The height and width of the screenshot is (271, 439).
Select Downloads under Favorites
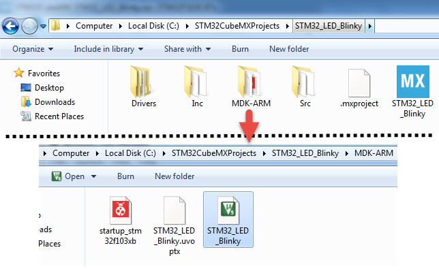(48, 102)
